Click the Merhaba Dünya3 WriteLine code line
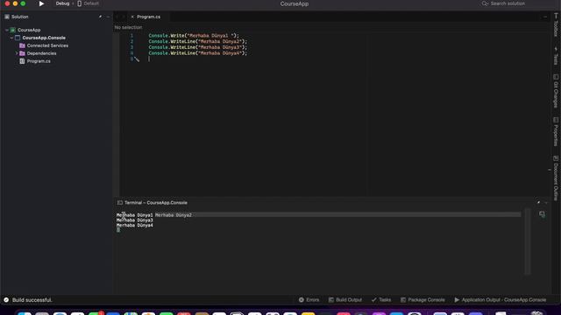The width and height of the screenshot is (561, 315). tap(198, 47)
